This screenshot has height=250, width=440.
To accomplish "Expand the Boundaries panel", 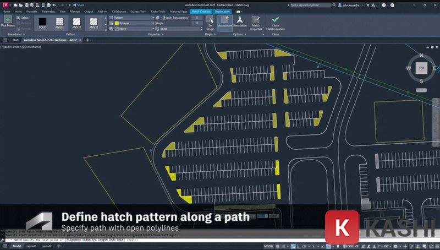I will point(16,34).
